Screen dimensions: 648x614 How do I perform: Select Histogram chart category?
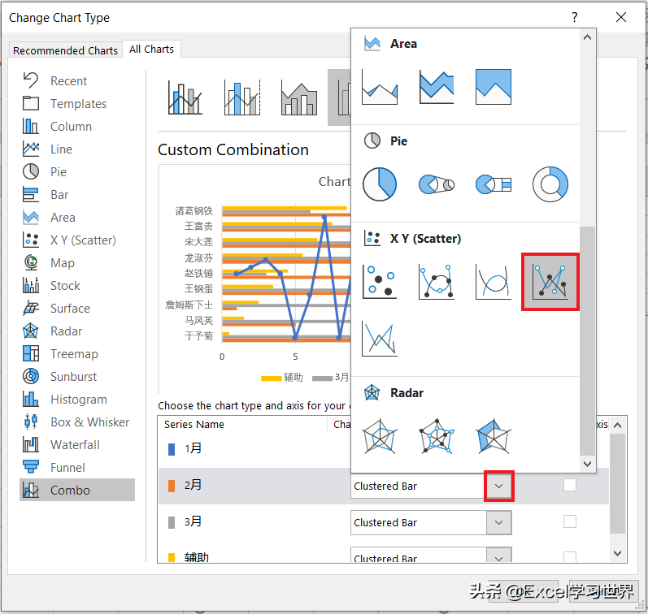(79, 400)
